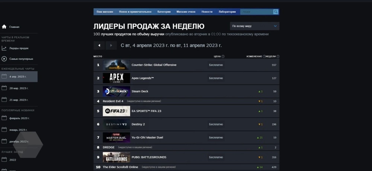Go to the Магазин очков tab
The height and width of the screenshot is (171, 372).
(x=186, y=12)
